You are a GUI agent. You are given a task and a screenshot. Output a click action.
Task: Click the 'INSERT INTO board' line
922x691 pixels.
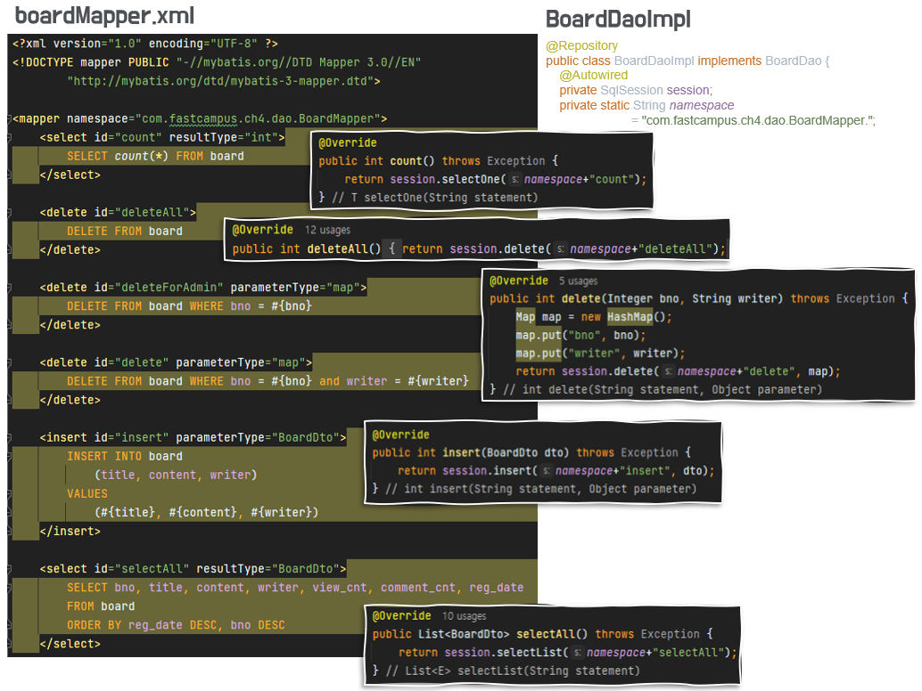(125, 457)
